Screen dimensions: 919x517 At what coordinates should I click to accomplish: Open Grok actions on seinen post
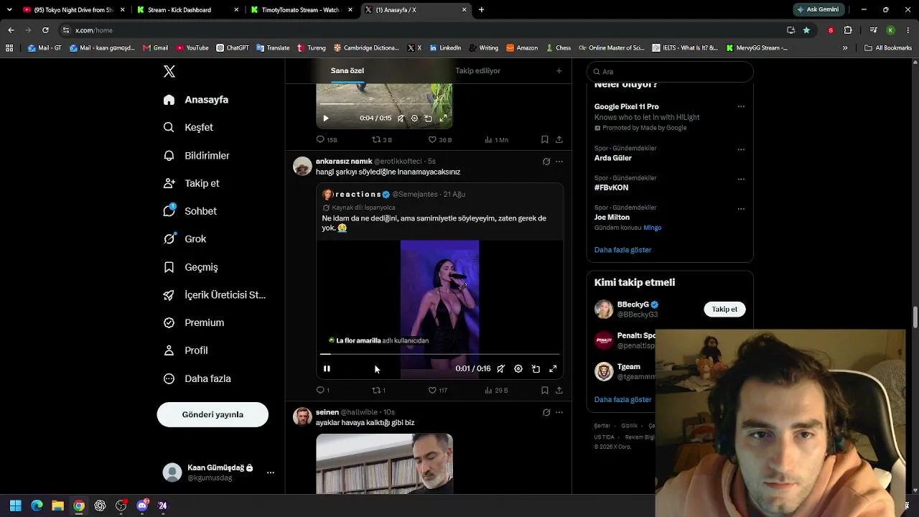tap(546, 412)
